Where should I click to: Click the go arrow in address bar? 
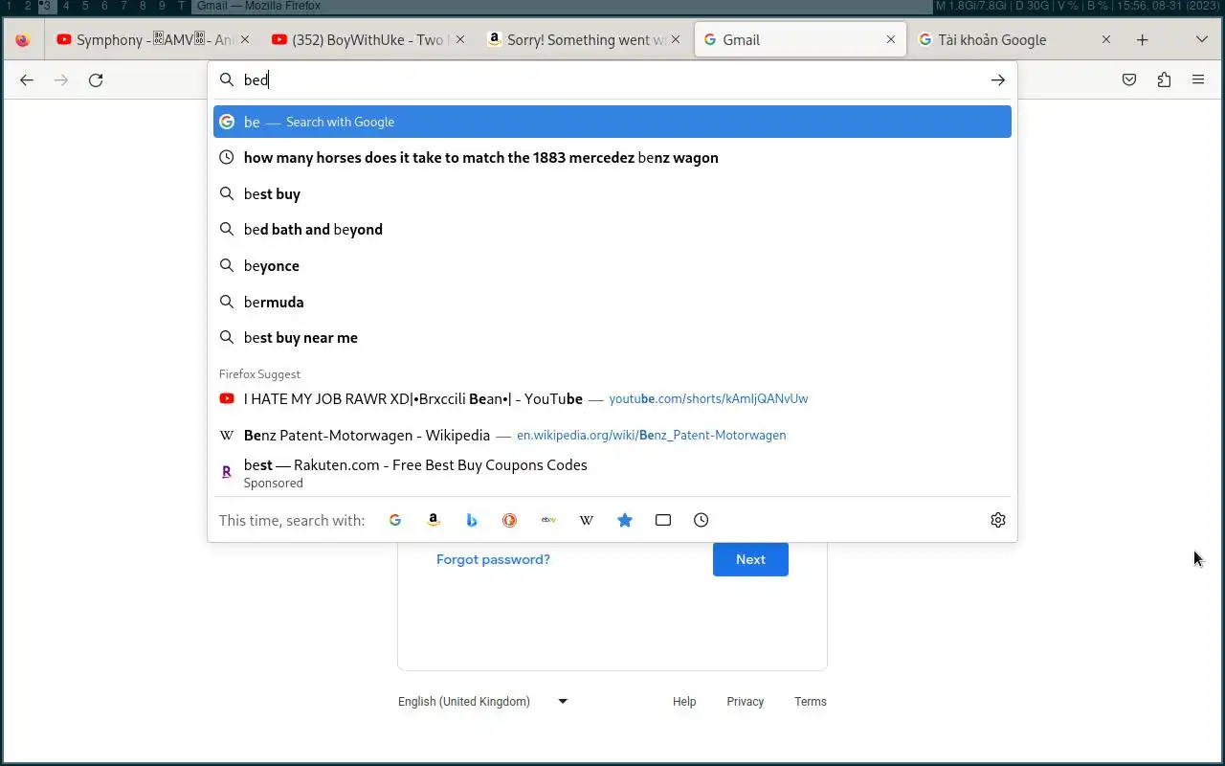(997, 80)
